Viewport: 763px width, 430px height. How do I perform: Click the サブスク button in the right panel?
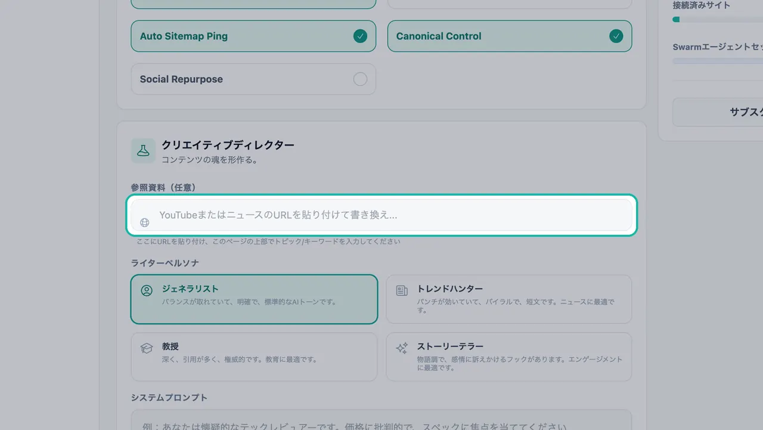point(718,112)
